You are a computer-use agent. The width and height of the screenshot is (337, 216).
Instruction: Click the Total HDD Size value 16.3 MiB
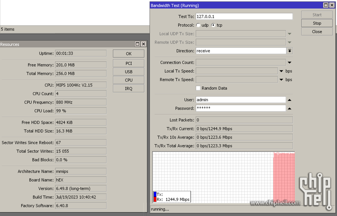[x=81, y=131]
